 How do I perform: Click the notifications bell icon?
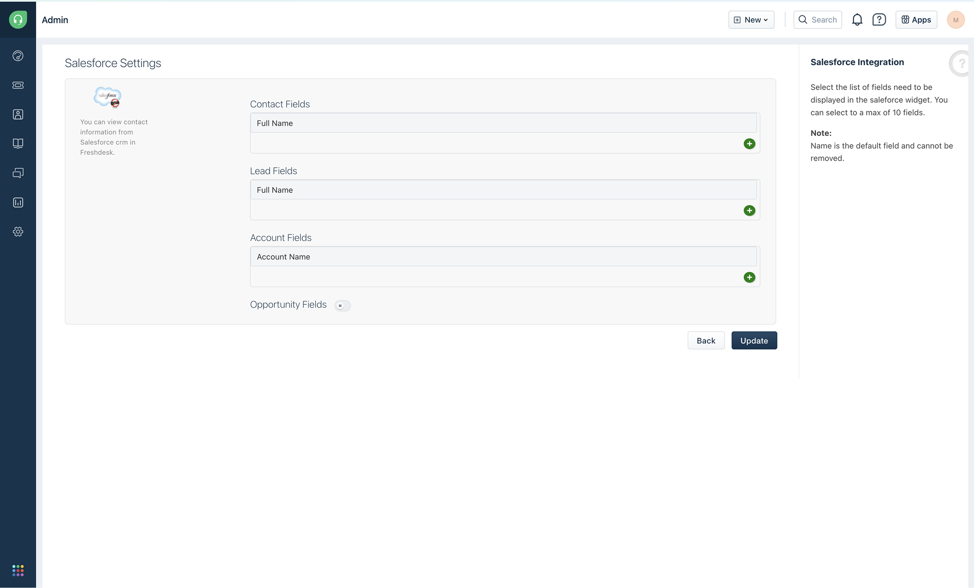[857, 20]
